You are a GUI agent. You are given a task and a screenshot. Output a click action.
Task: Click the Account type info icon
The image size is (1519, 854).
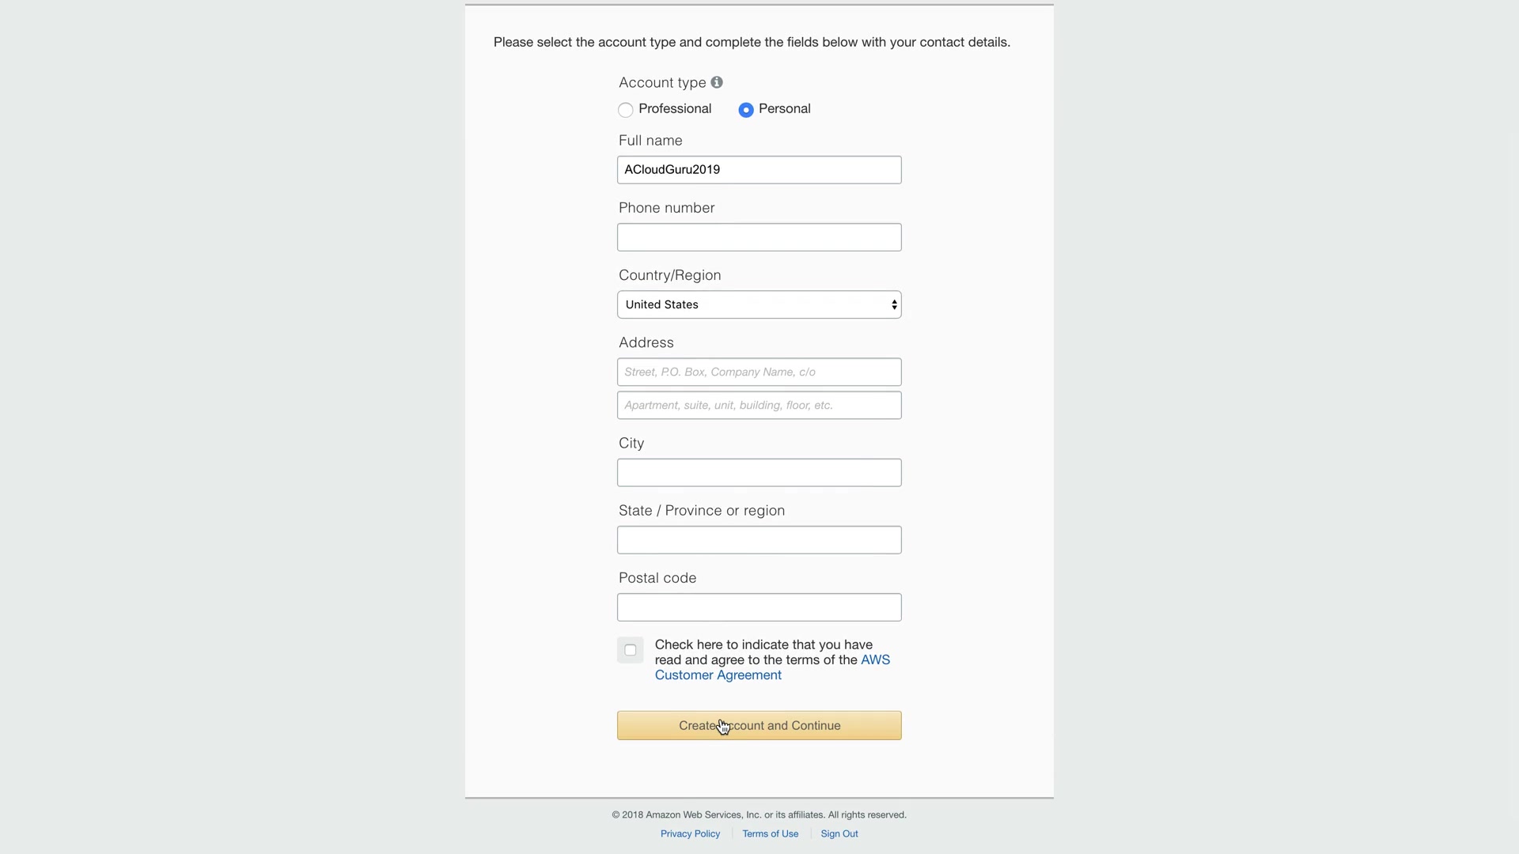(x=717, y=82)
